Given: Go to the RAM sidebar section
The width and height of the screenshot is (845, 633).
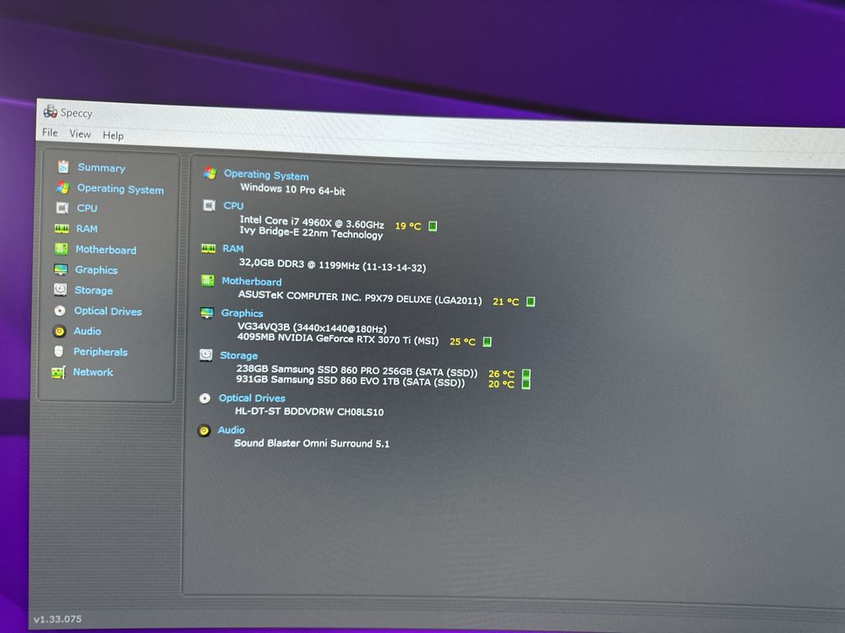Looking at the screenshot, I should pos(87,229).
